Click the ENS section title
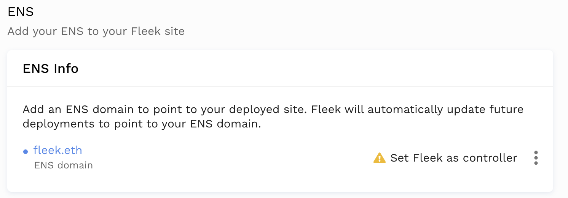This screenshot has width=568, height=198. coord(21,12)
